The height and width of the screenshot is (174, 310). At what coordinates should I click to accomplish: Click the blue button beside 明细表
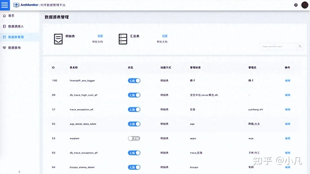(x=100, y=36)
